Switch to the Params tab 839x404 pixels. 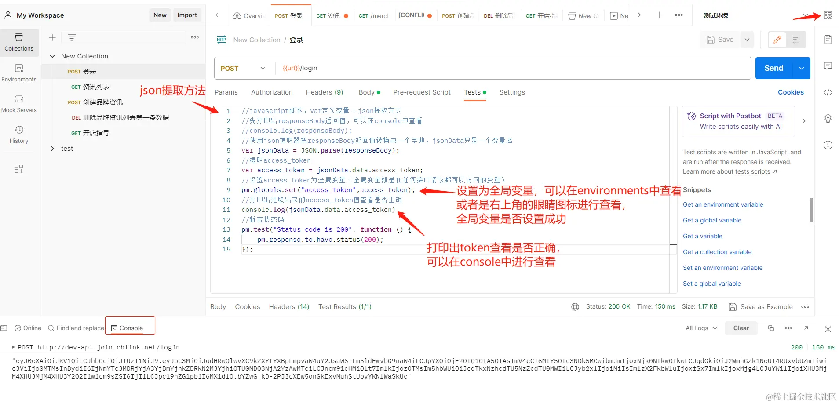click(x=226, y=92)
